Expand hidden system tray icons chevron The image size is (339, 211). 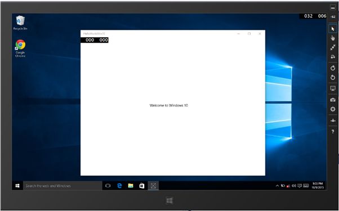(x=277, y=186)
